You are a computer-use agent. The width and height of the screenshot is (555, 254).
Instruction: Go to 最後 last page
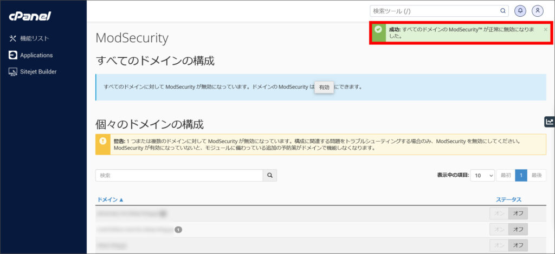[x=537, y=175]
